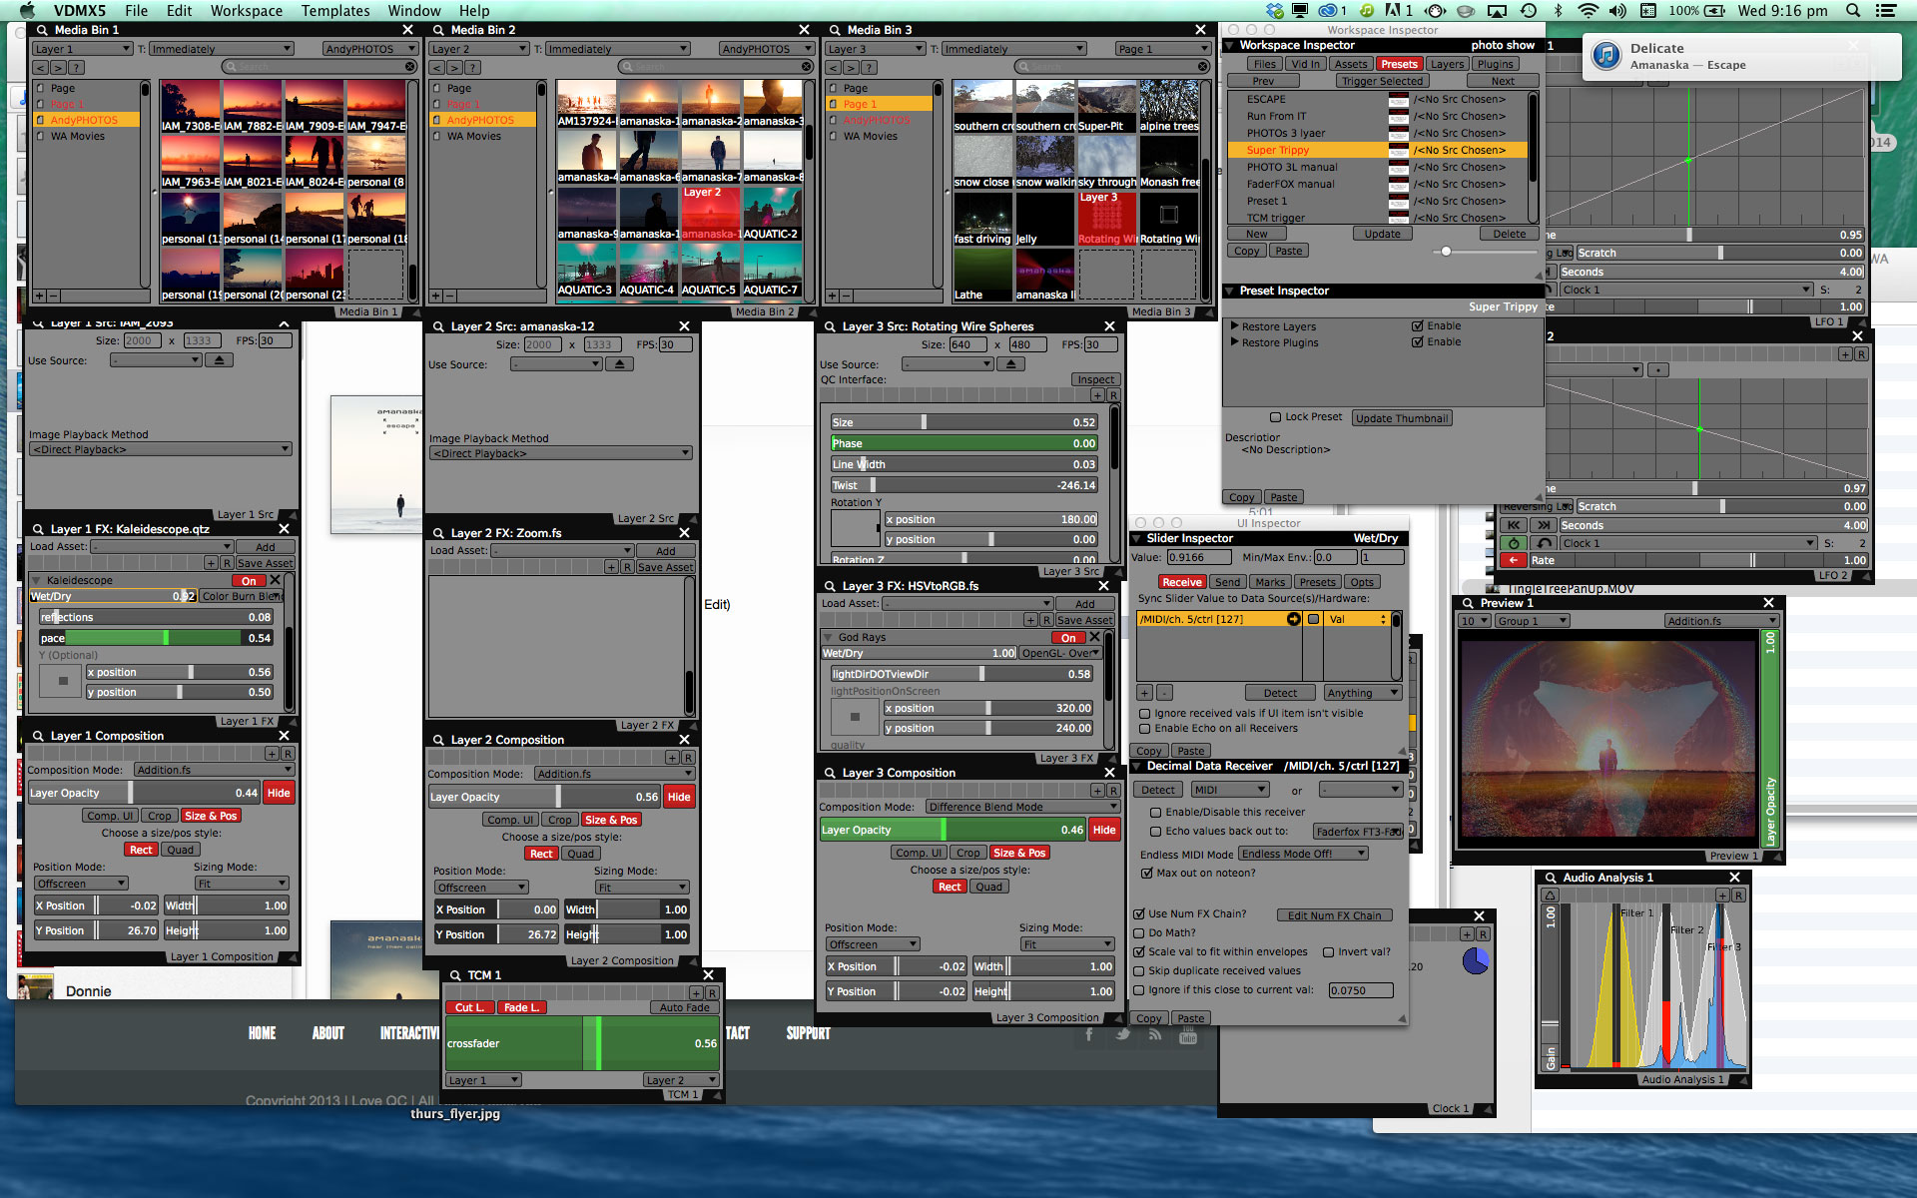Open the volume control in the menu bar
Viewport: 1917px width, 1198px height.
[x=1617, y=11]
